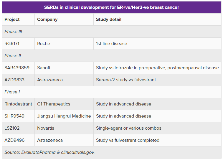Click the G1 Therapeutics company cell
223x160 pixels.
pos(54,104)
